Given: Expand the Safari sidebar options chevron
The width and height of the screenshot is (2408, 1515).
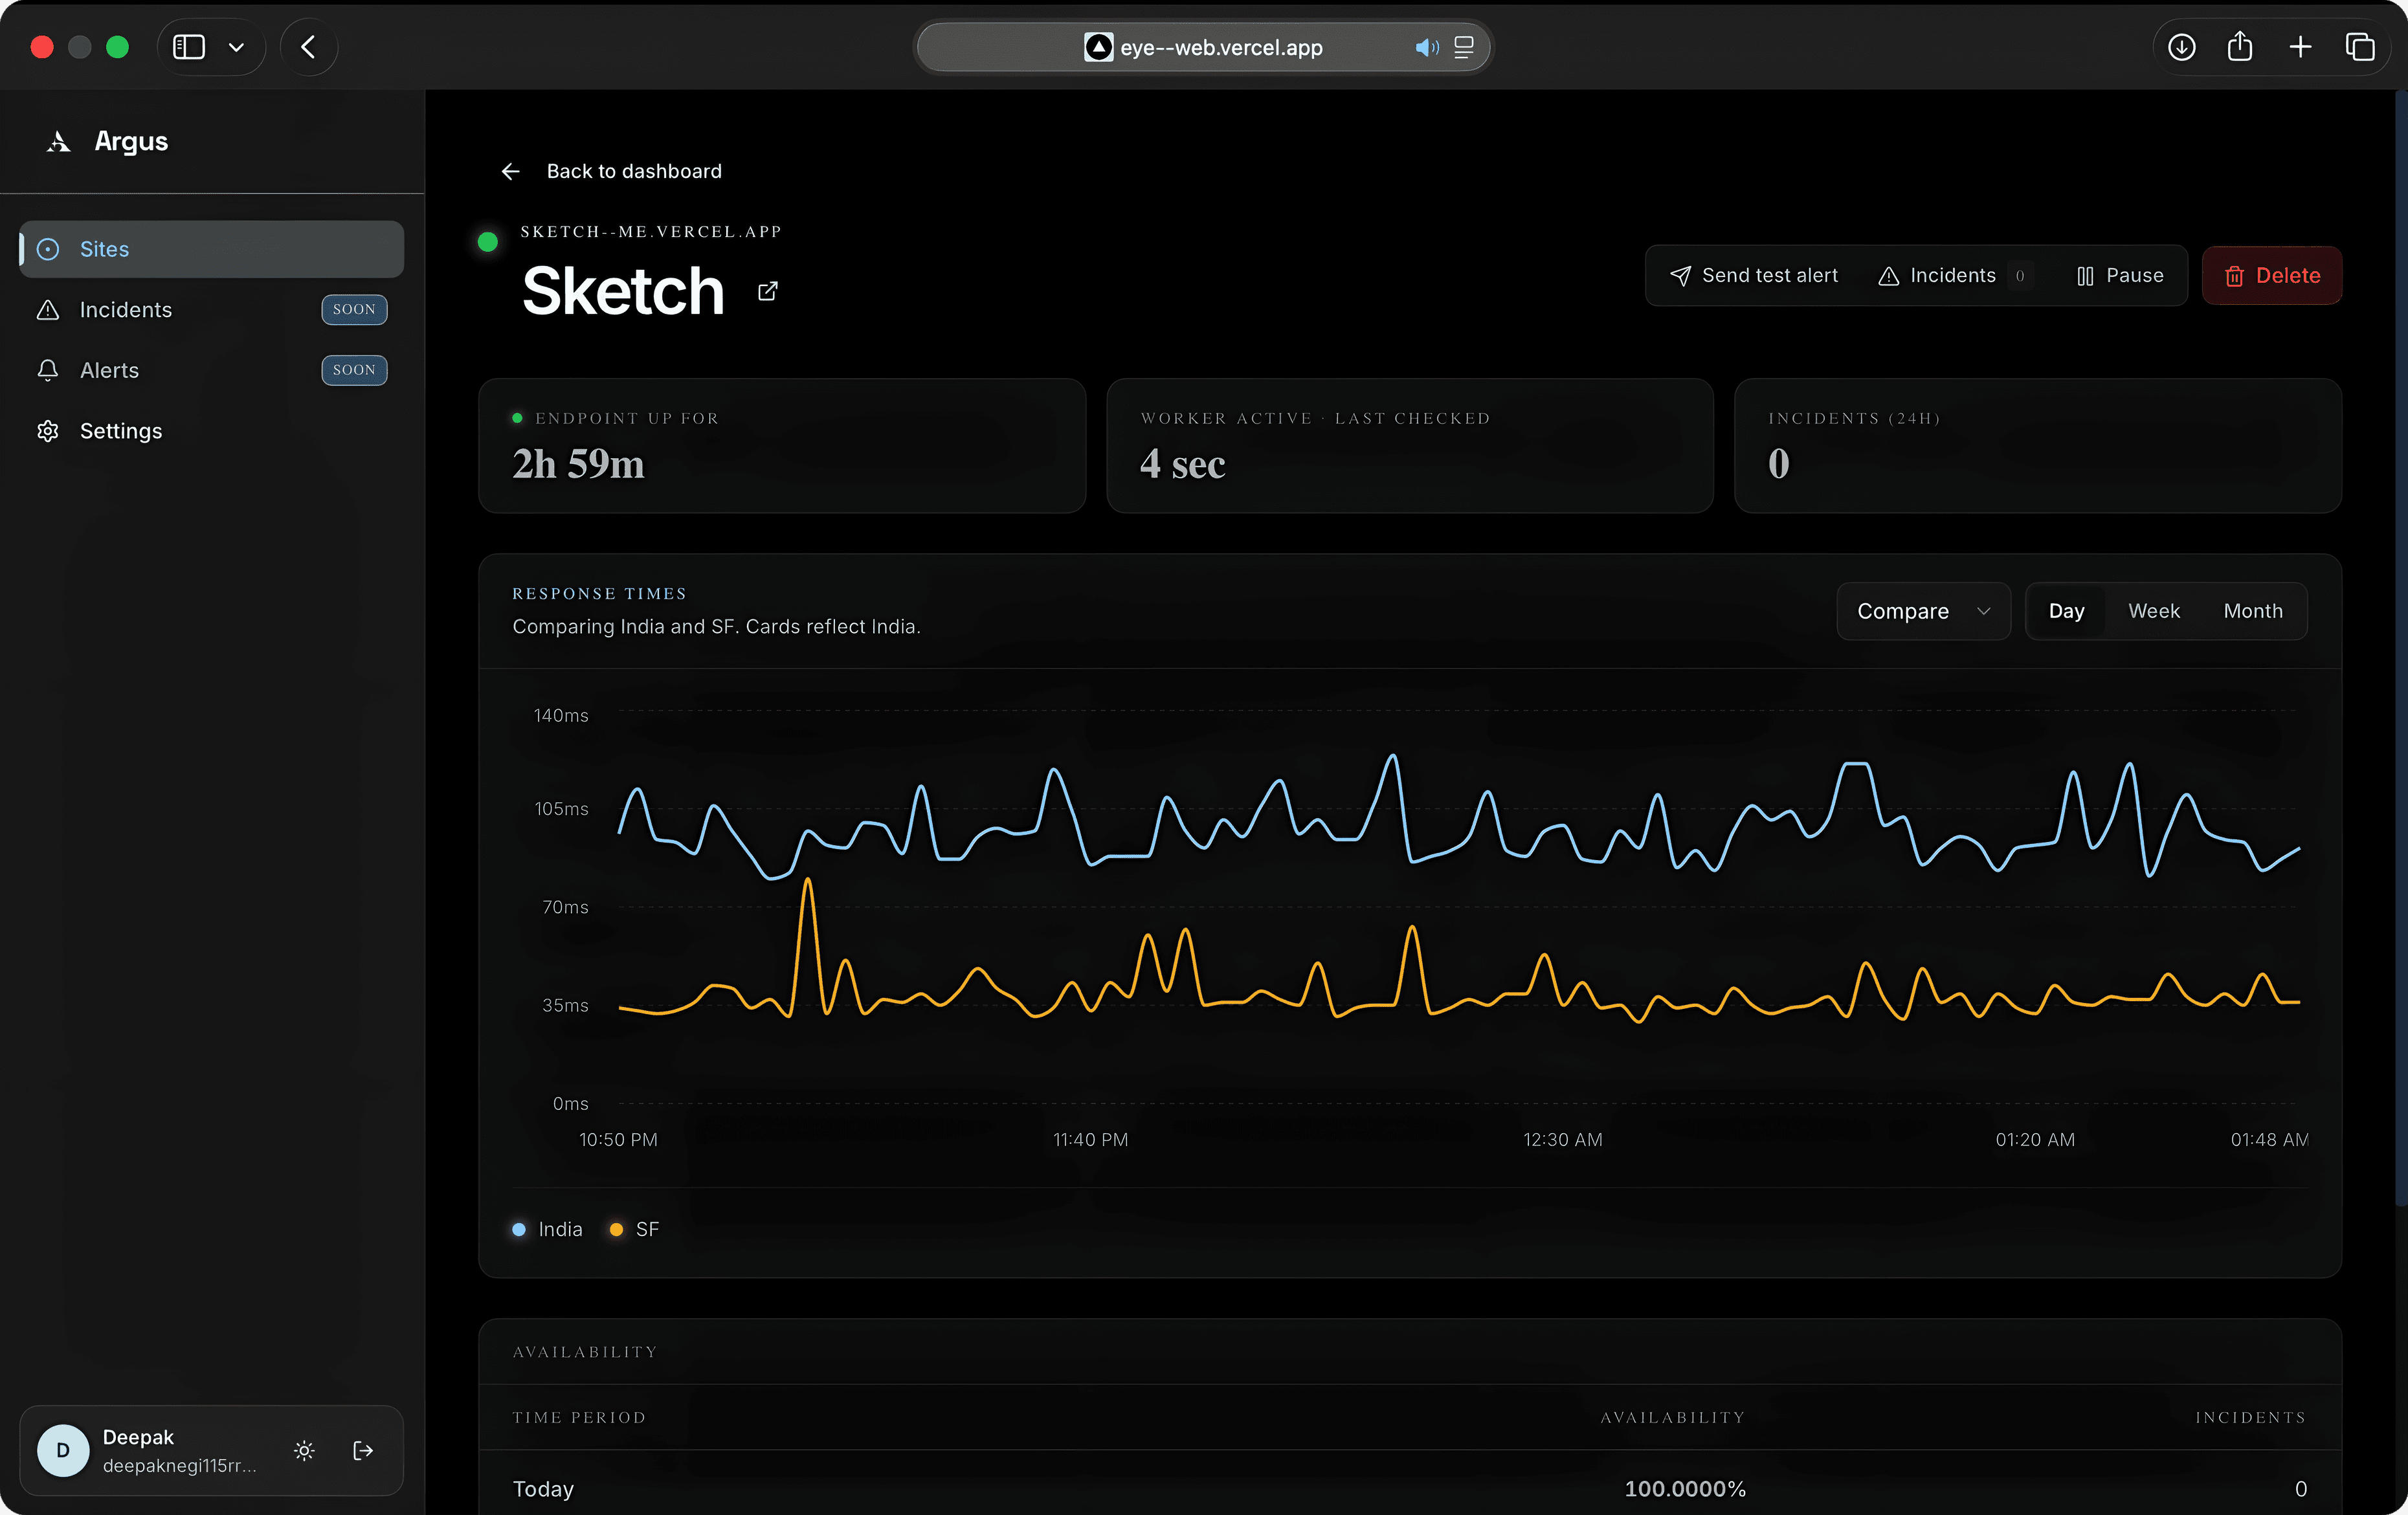Looking at the screenshot, I should (x=236, y=47).
